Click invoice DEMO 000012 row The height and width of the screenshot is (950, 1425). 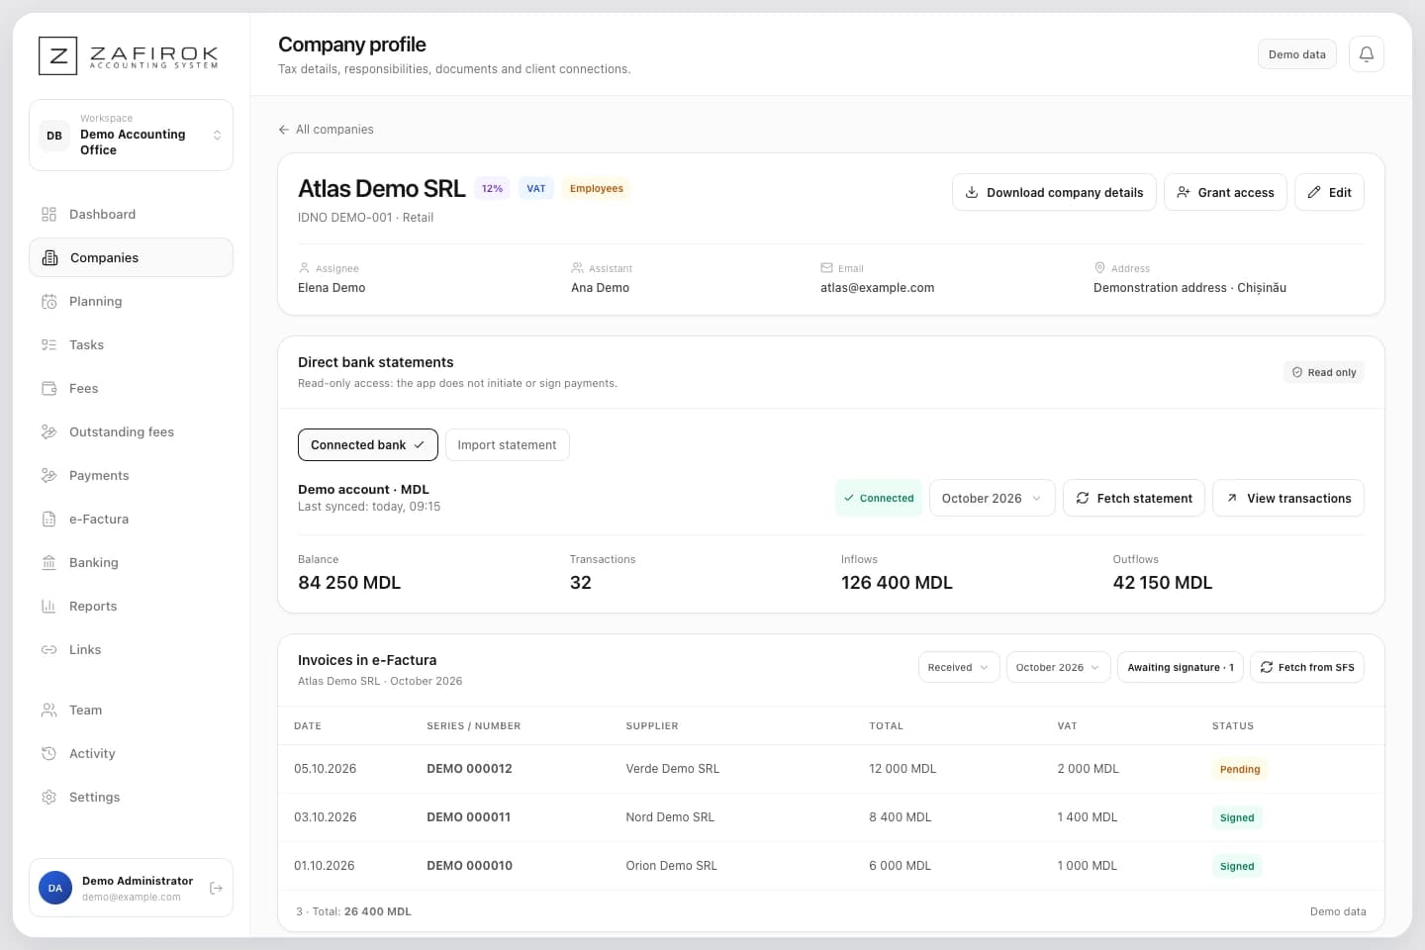pyautogui.click(x=830, y=769)
